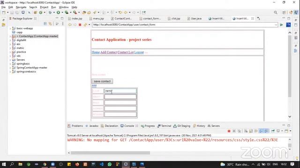Expand the basic-webapp project
Screen dimensions: 300x168
(x=10, y=28)
